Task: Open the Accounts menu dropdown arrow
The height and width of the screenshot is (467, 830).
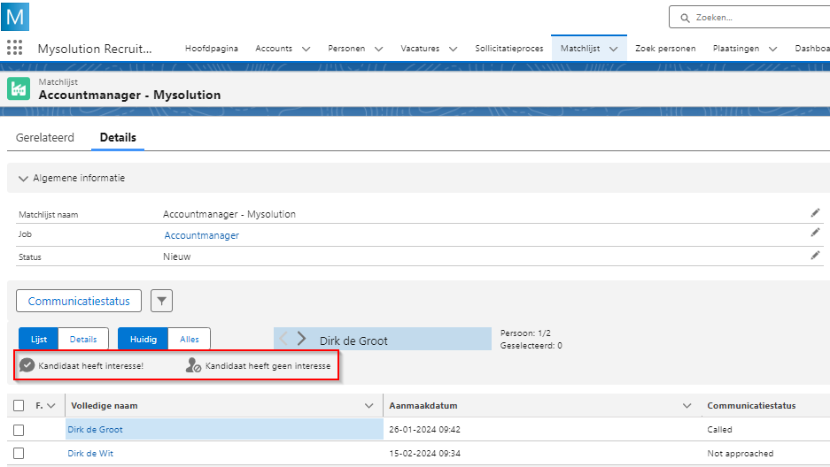Action: [x=306, y=49]
